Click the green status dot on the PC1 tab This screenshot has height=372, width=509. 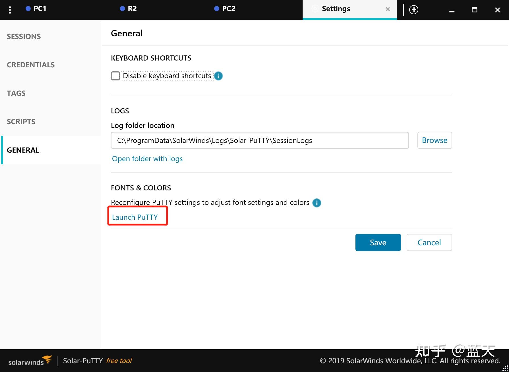click(28, 9)
